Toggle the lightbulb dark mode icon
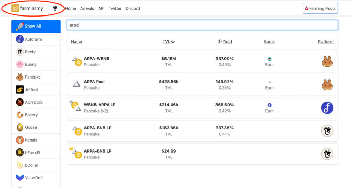The width and height of the screenshot is (353, 188). pos(55,8)
